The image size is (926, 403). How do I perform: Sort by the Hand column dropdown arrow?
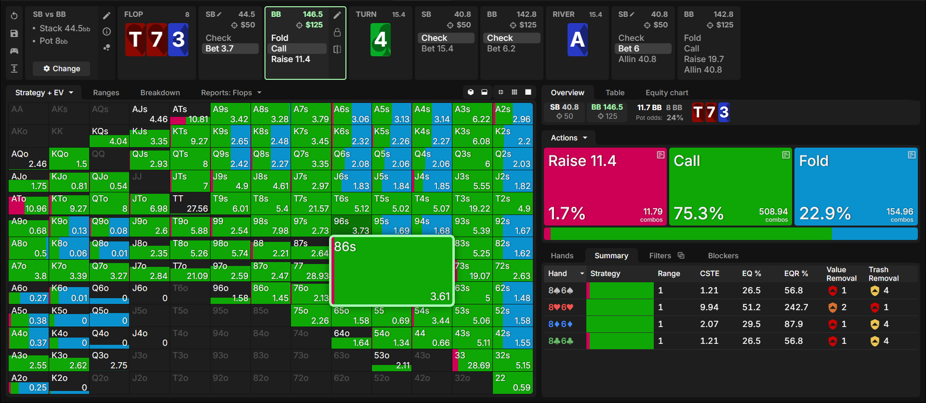[x=582, y=274]
